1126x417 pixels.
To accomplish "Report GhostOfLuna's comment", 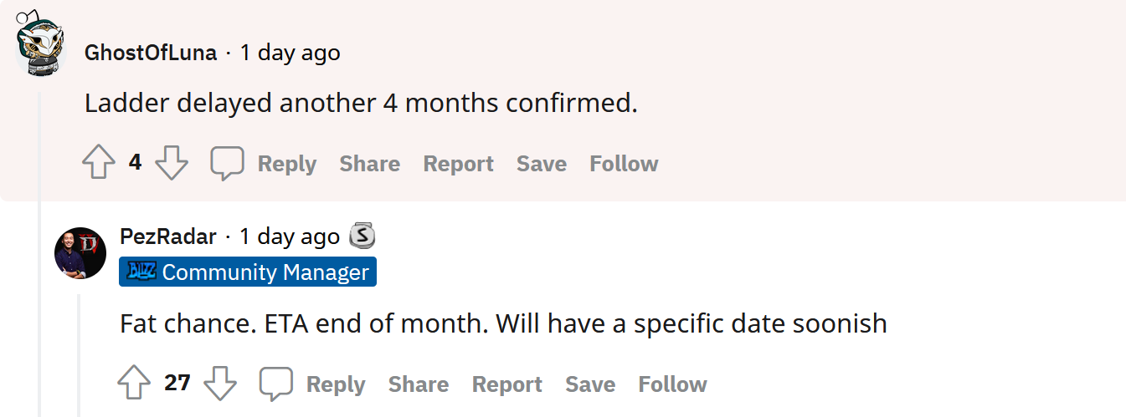I will point(458,164).
